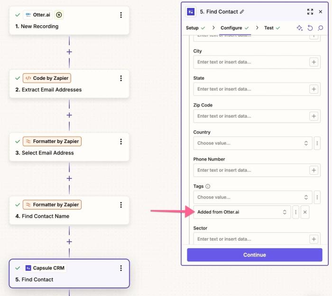Click the comment bubble icon in panel header
This screenshot has width=332, height=296.
320,28
